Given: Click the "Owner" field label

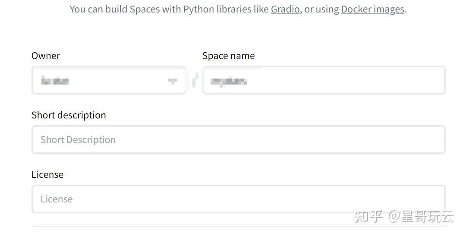Looking at the screenshot, I should [46, 56].
